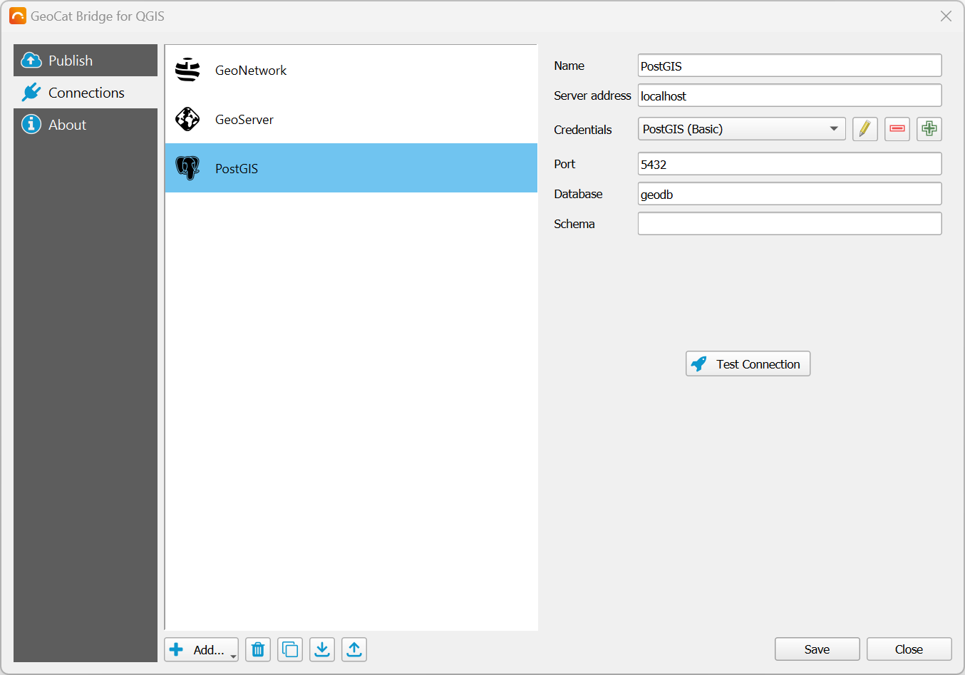Go to the Connections tab
965x675 pixels.
(86, 93)
